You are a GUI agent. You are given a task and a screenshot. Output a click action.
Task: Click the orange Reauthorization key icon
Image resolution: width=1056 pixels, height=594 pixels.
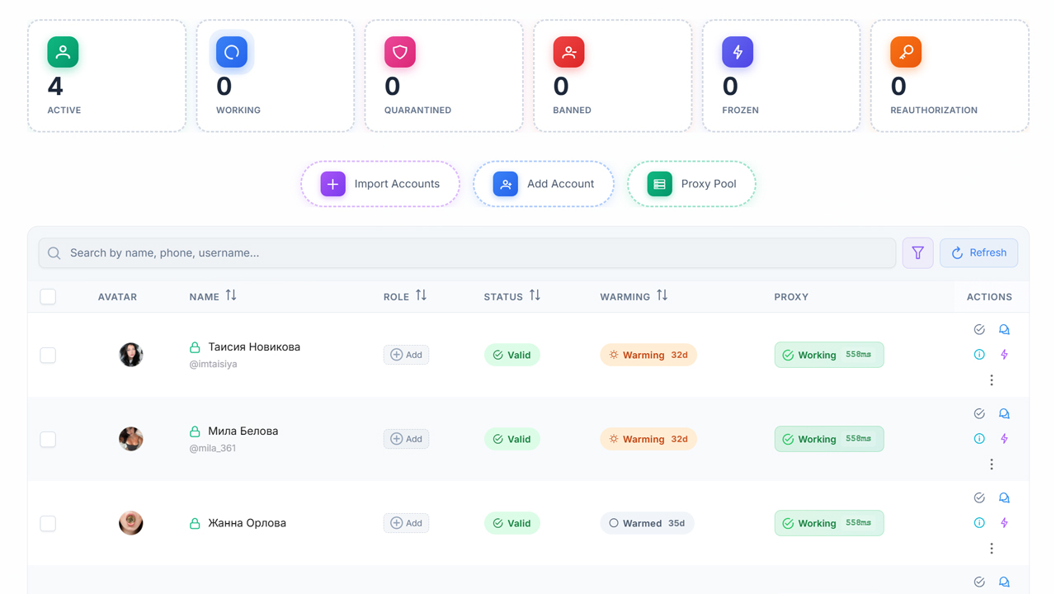click(x=906, y=52)
